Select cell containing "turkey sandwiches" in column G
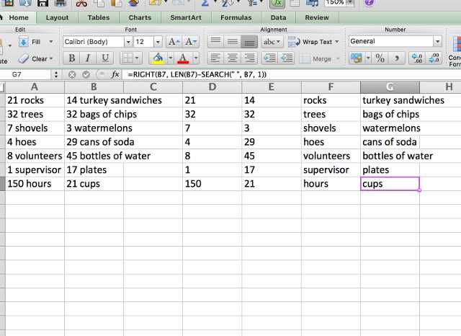Screen dimensions: 461x336 pos(390,100)
